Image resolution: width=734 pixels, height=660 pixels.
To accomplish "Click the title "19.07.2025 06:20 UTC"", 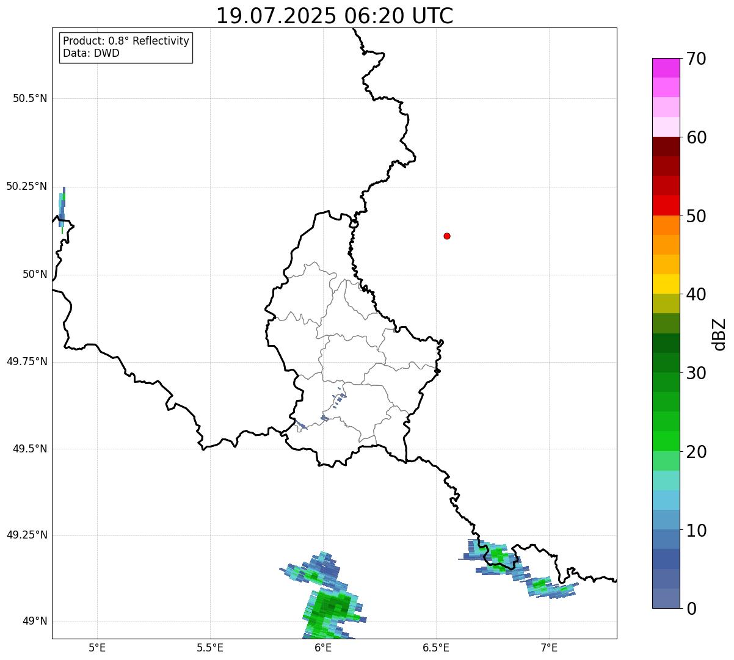I will tap(335, 16).
